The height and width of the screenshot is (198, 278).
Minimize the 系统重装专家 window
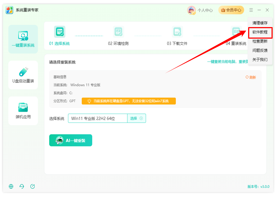click(259, 10)
